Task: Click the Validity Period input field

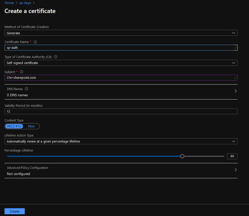Action: click(x=121, y=111)
